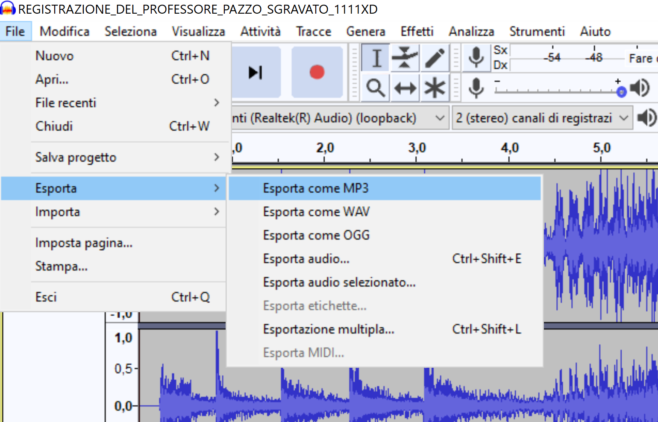Select the Multi-tool asterisk icon

435,88
